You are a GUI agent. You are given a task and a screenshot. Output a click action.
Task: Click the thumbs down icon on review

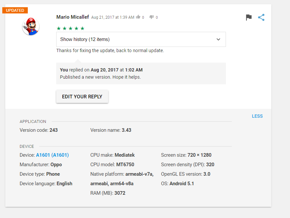coord(151,17)
